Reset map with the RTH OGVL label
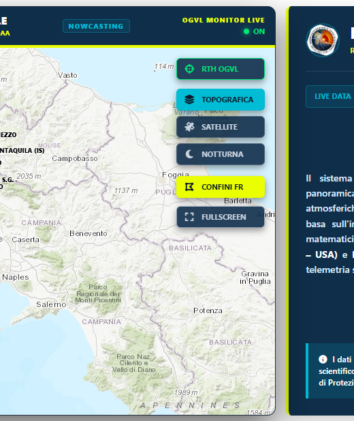Image resolution: width=354 pixels, height=421 pixels. tap(220, 69)
